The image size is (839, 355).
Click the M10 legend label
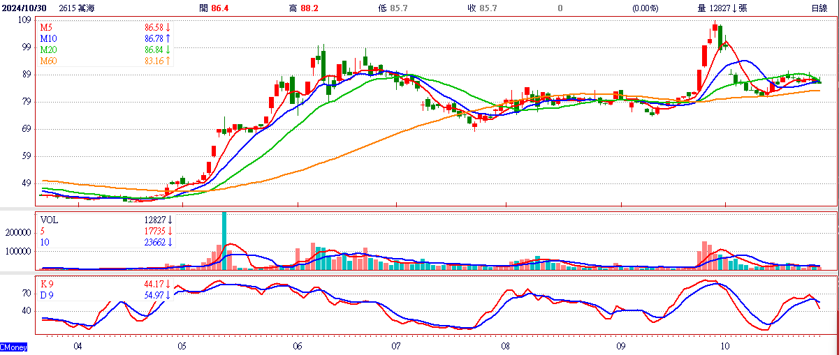48,38
